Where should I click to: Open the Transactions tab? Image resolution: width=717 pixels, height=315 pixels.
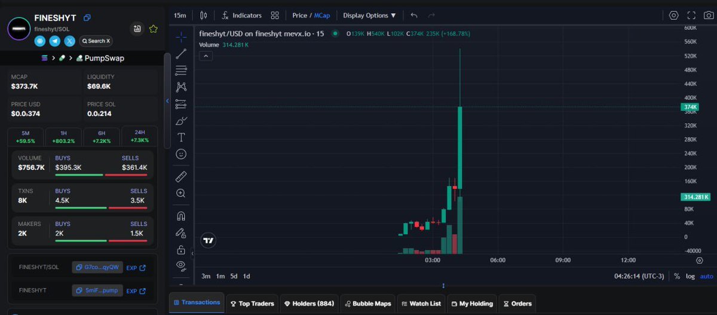click(x=197, y=302)
